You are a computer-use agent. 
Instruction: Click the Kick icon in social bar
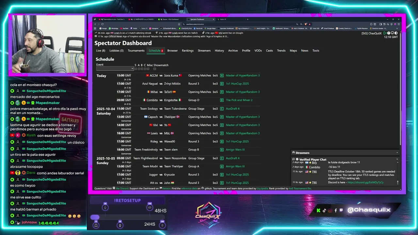pyautogui.click(x=318, y=211)
